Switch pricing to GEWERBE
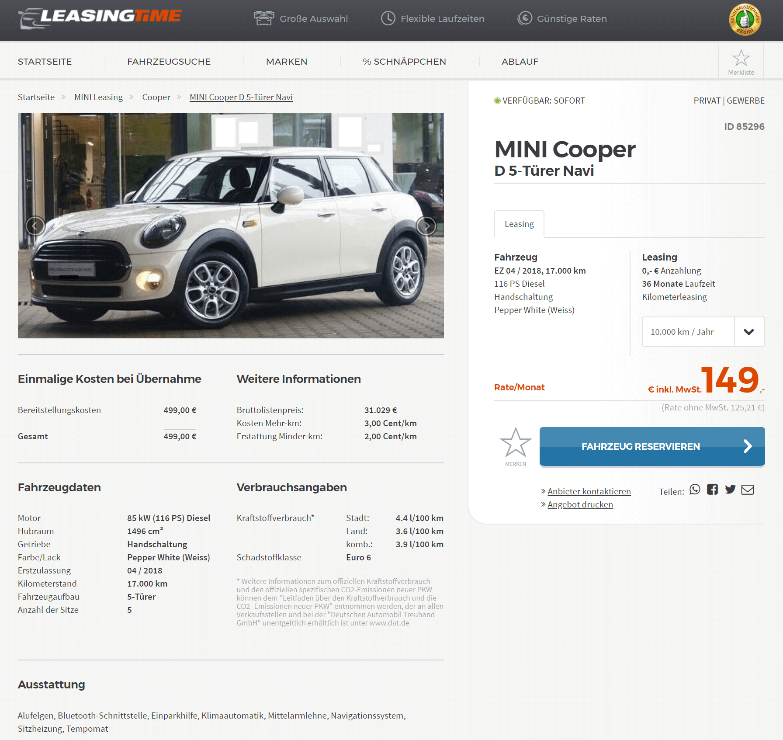The image size is (783, 740). coord(745,101)
